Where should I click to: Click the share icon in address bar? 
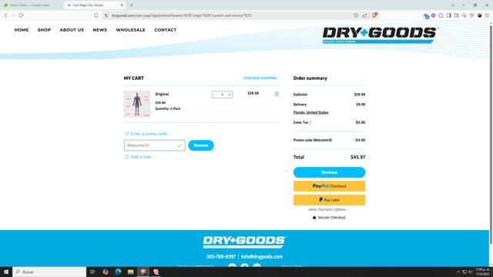click(x=364, y=15)
